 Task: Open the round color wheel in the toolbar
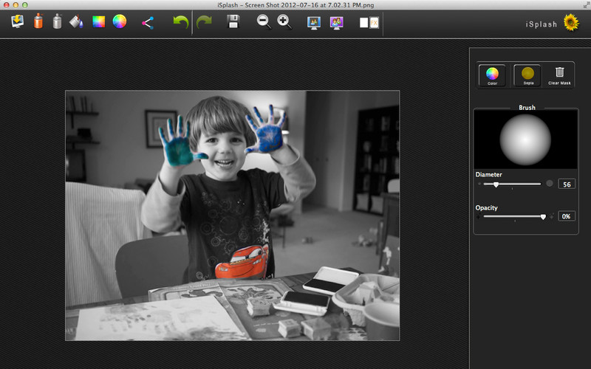[x=120, y=21]
